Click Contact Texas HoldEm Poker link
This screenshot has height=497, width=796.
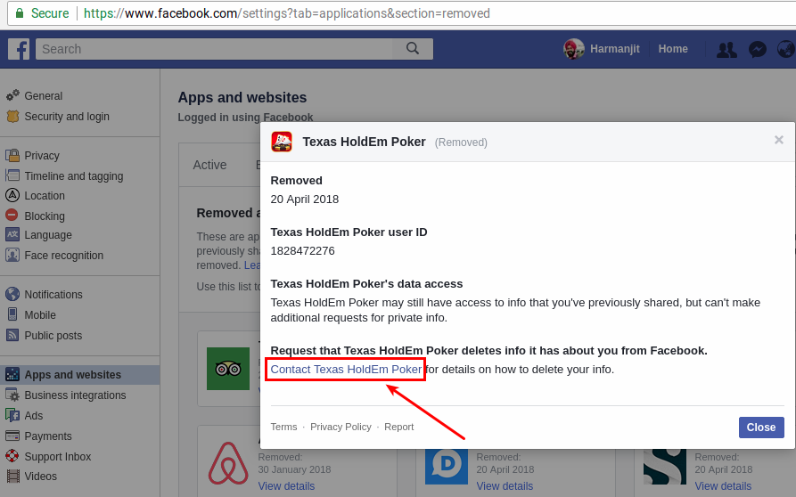tap(346, 370)
